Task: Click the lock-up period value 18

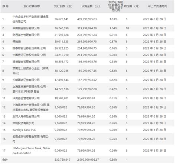Action: tap(127, 28)
